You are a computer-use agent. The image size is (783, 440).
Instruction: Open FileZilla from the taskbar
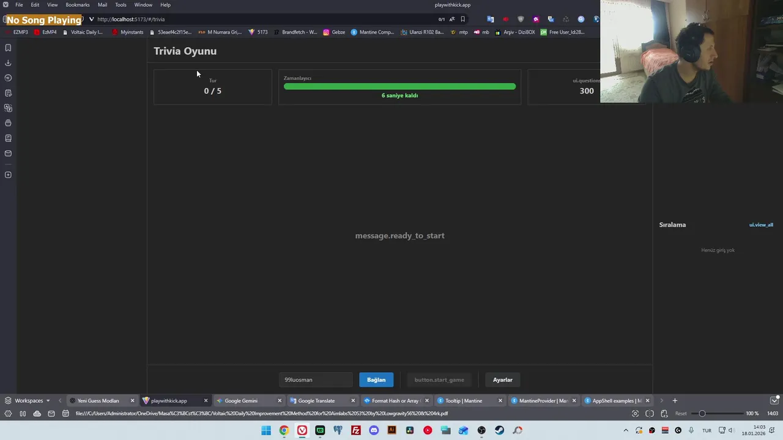tap(356, 430)
